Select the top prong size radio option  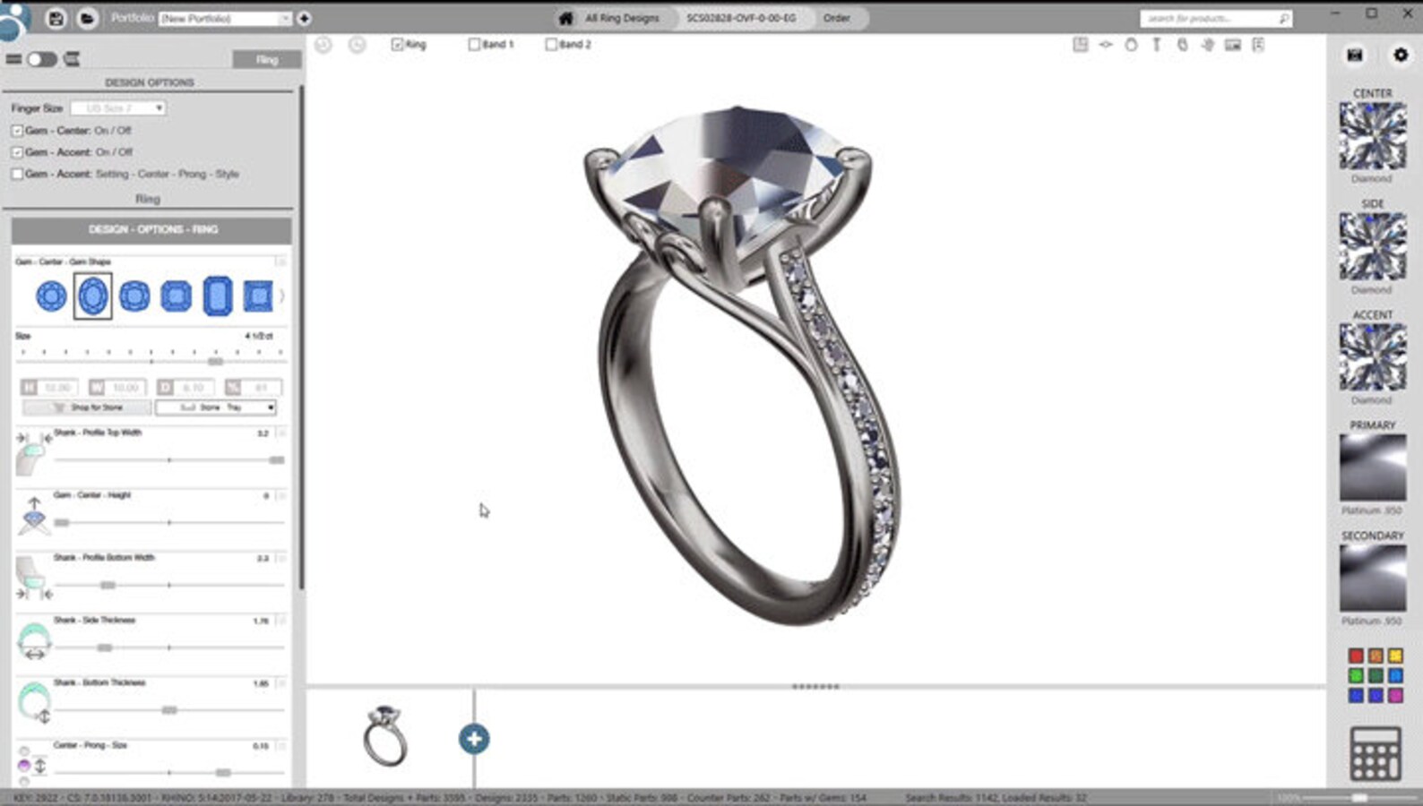pyautogui.click(x=24, y=751)
